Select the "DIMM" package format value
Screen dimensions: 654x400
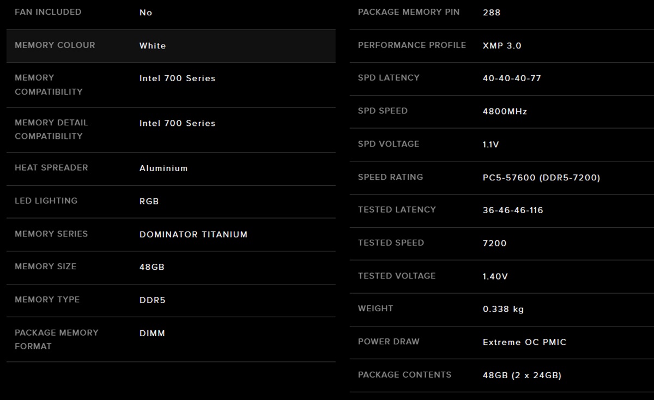click(x=152, y=333)
